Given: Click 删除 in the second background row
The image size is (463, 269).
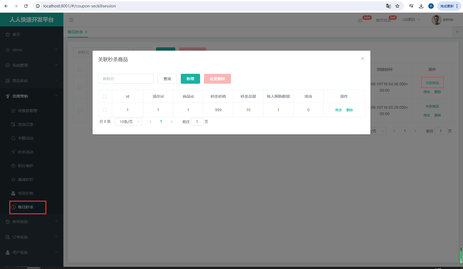Looking at the screenshot, I should tap(438, 115).
